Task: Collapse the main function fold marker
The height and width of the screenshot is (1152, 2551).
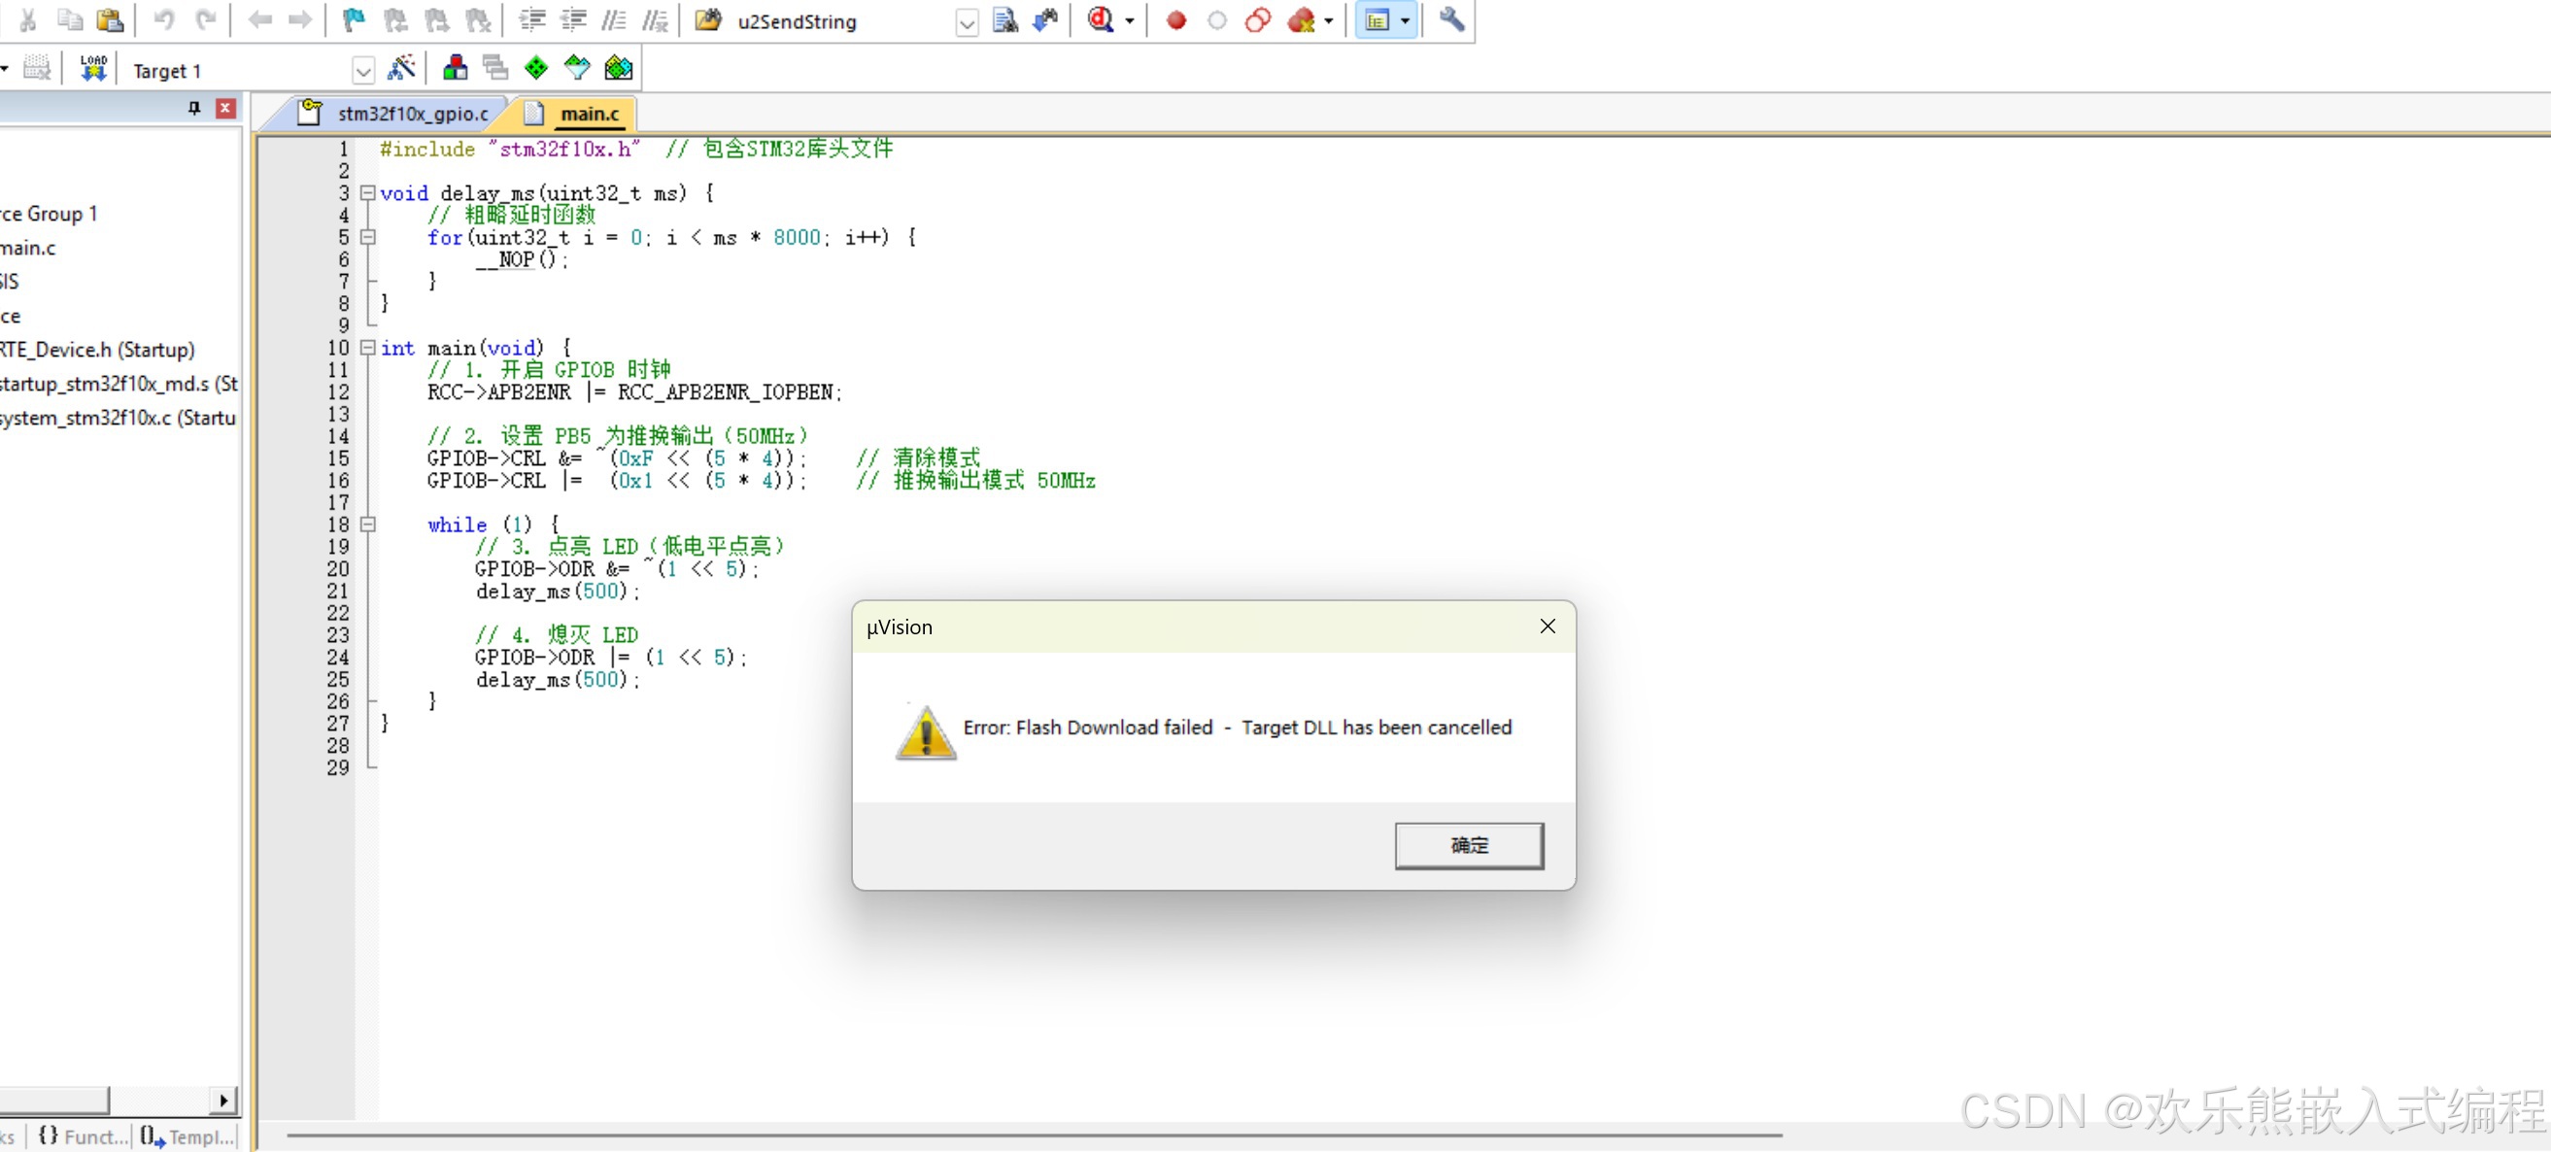Action: coord(367,348)
